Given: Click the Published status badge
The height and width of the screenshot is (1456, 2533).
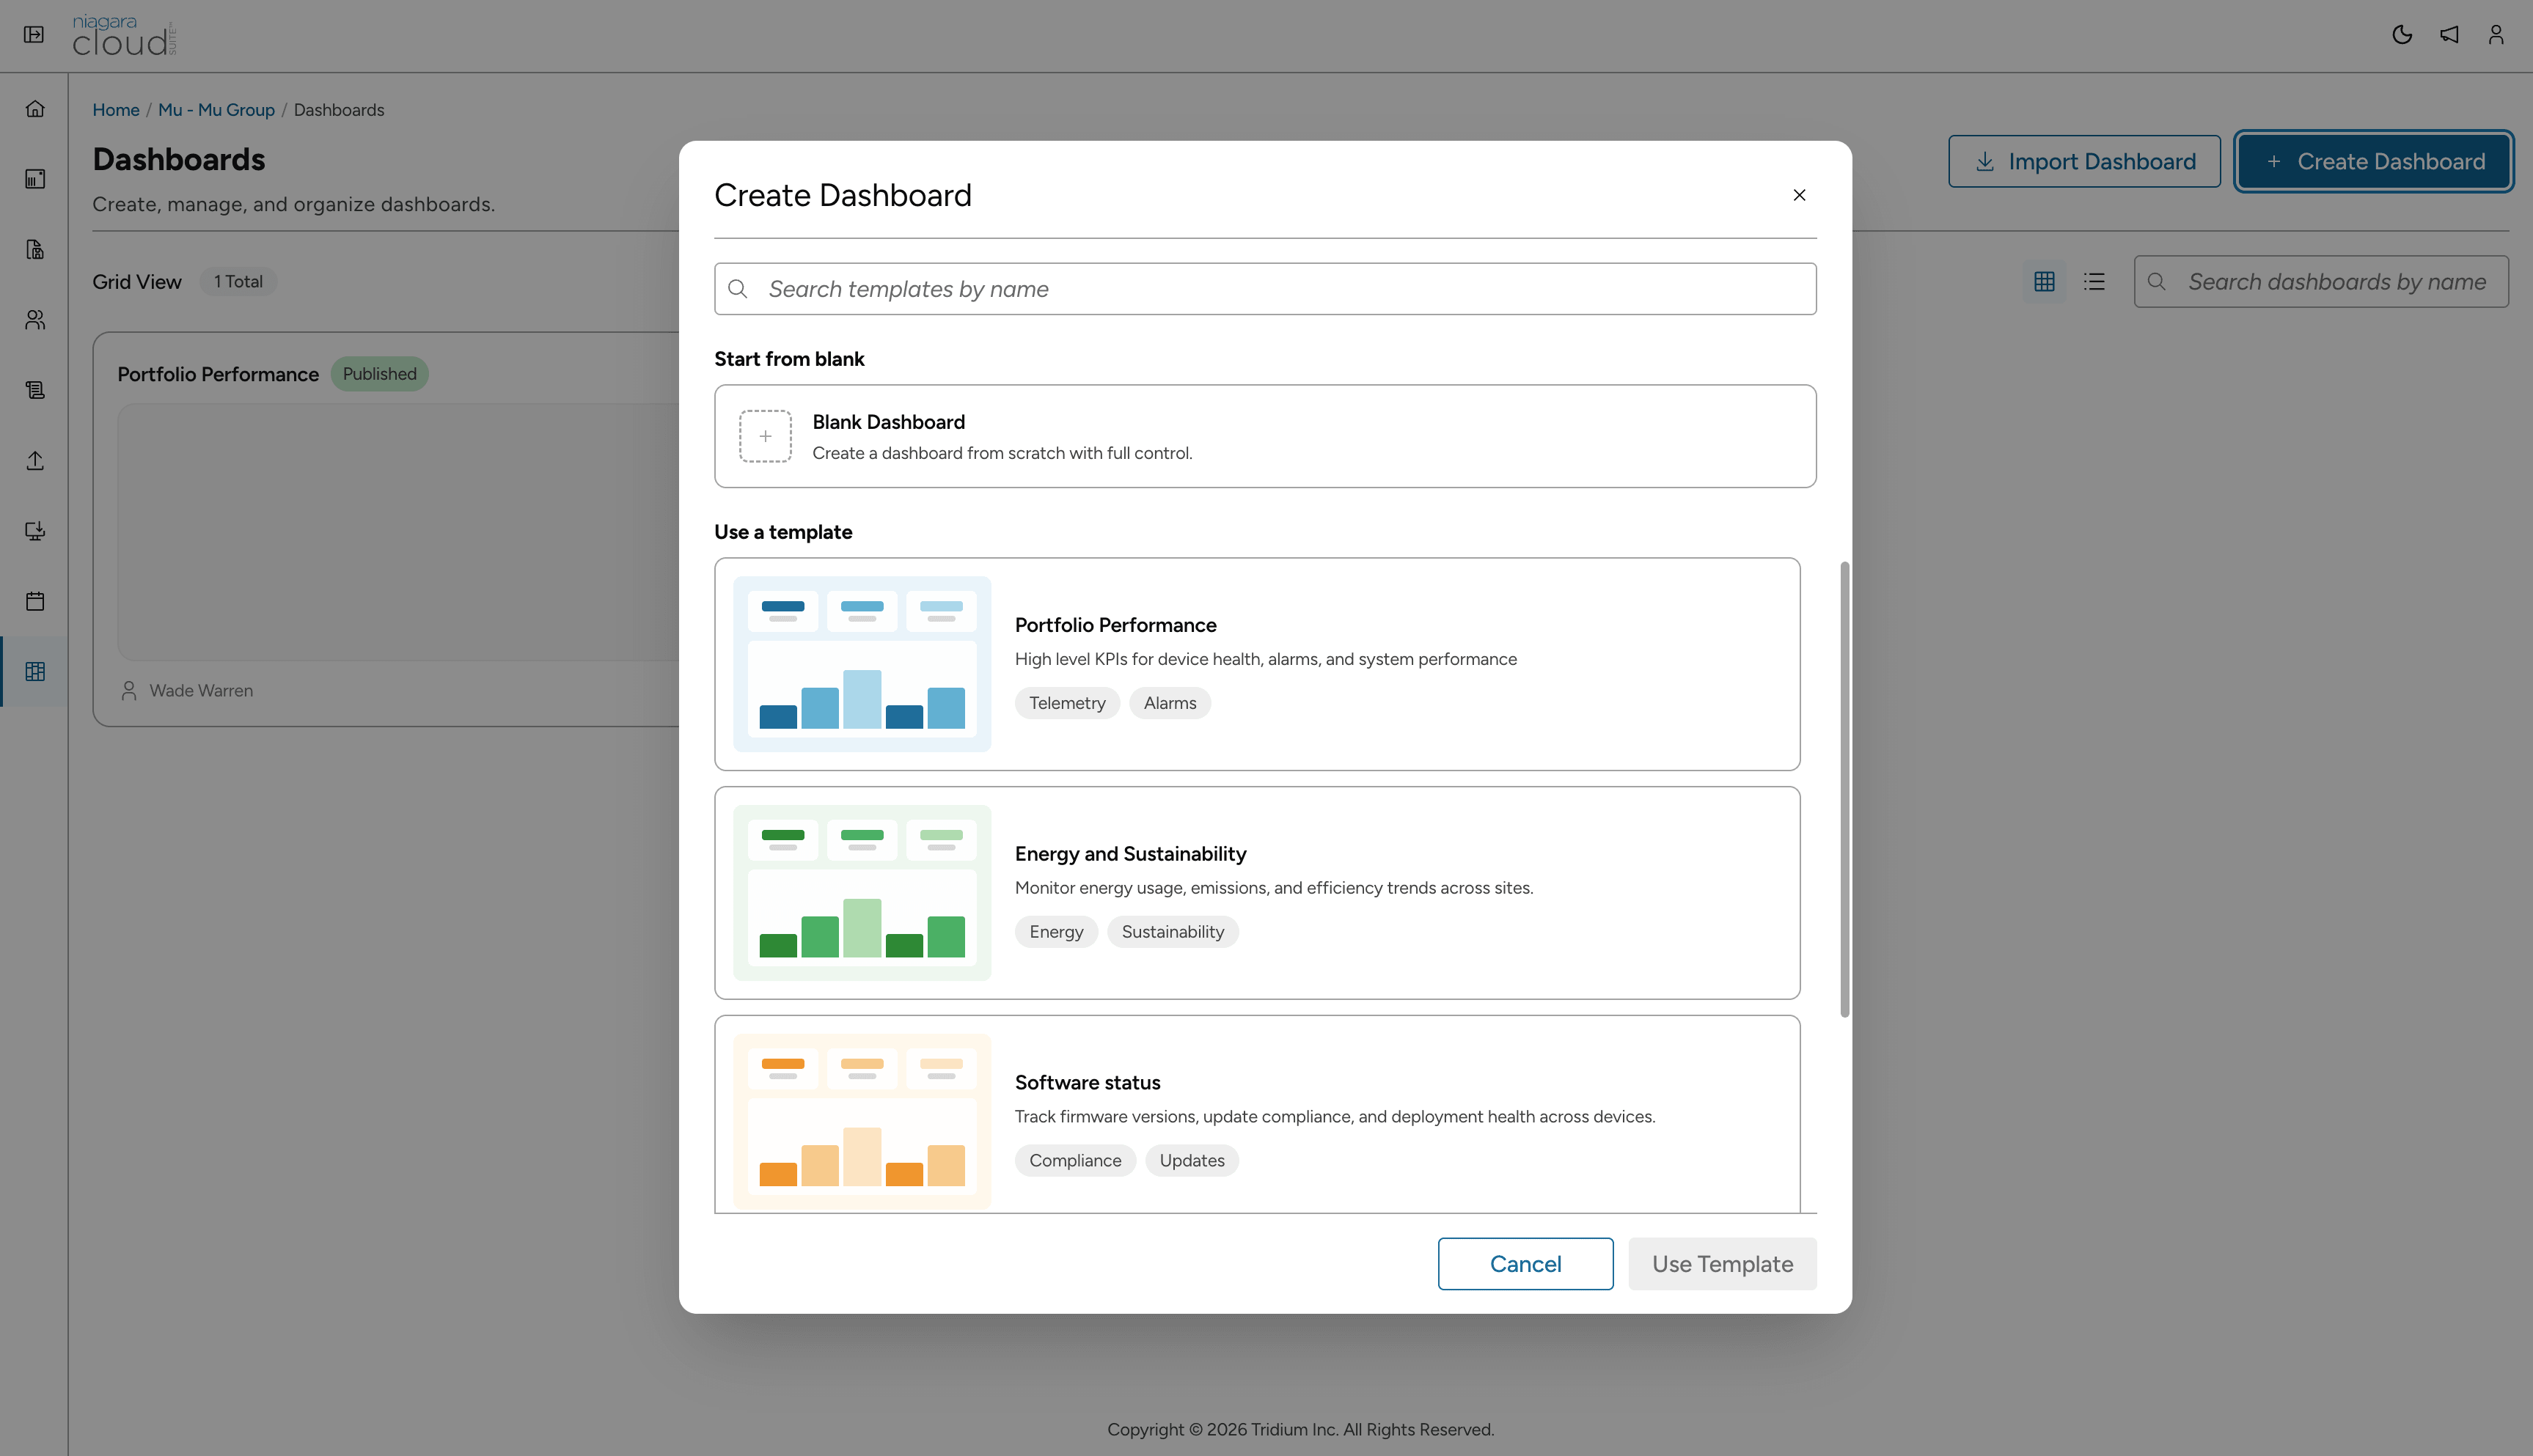Looking at the screenshot, I should coord(379,374).
